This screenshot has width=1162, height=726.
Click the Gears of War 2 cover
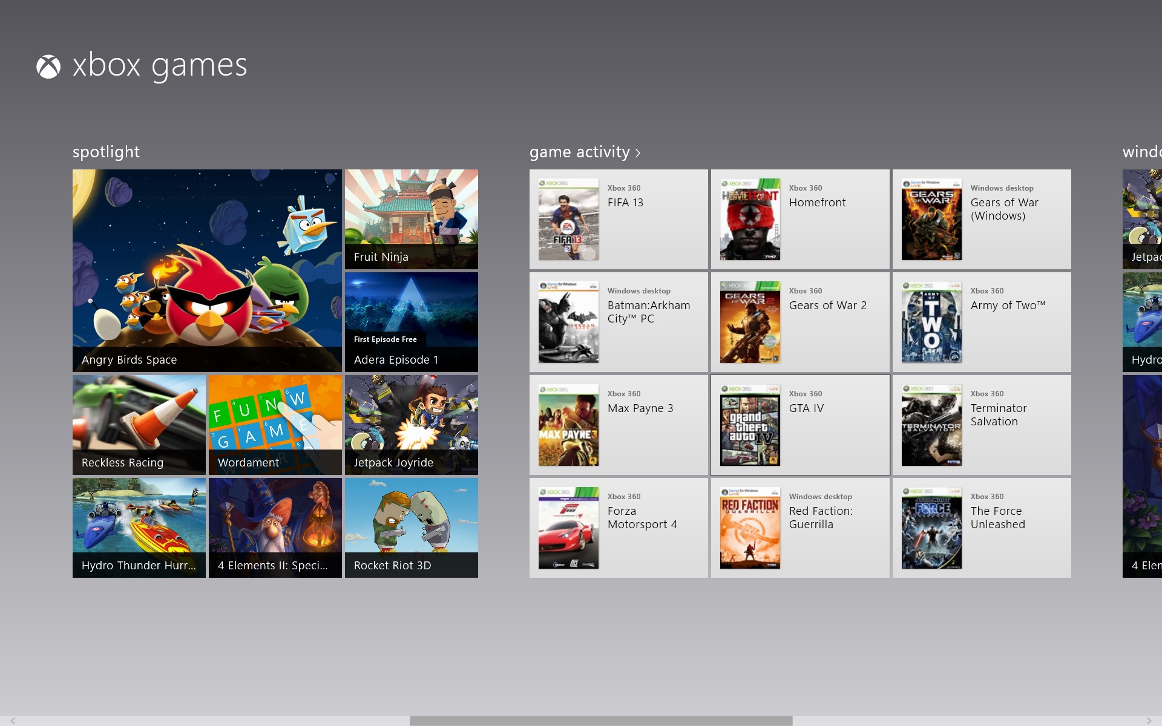(750, 322)
